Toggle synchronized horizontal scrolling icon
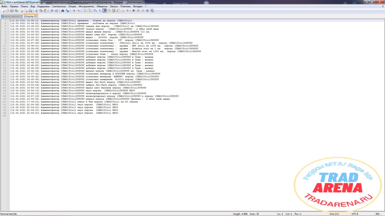This screenshot has width=385, height=216. click(x=89, y=10)
